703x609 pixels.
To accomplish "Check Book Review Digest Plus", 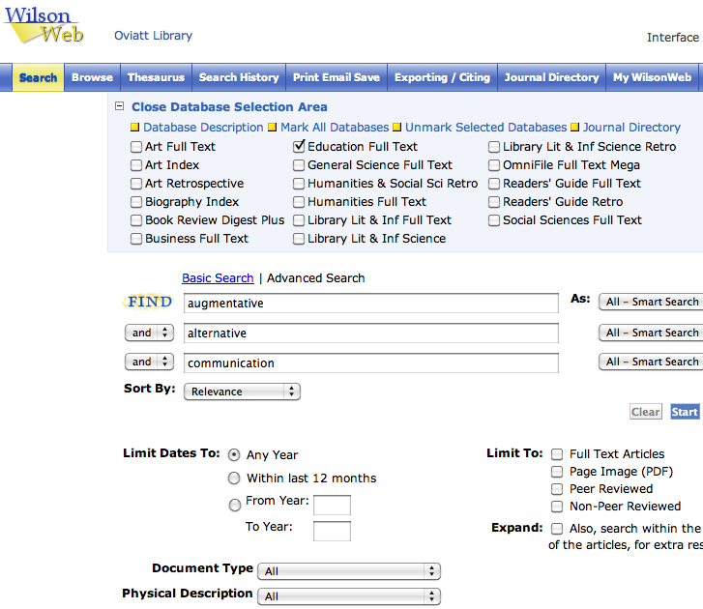I will (135, 220).
